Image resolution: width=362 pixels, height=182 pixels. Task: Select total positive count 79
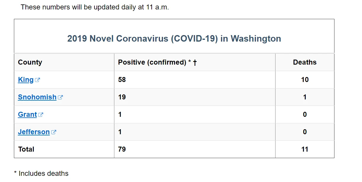122,149
